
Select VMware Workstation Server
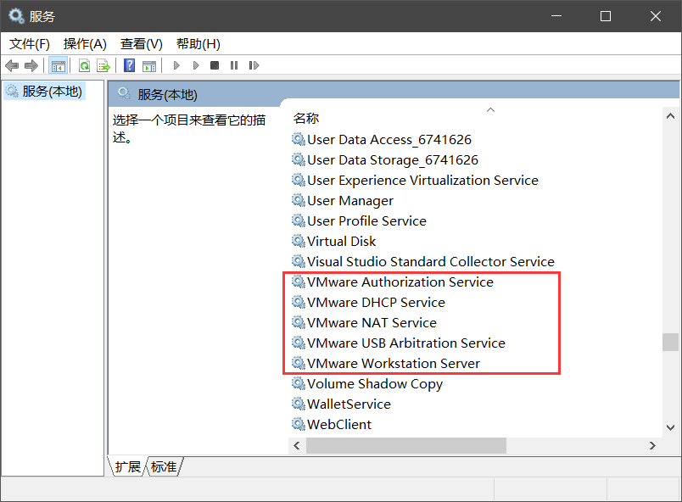click(x=386, y=363)
